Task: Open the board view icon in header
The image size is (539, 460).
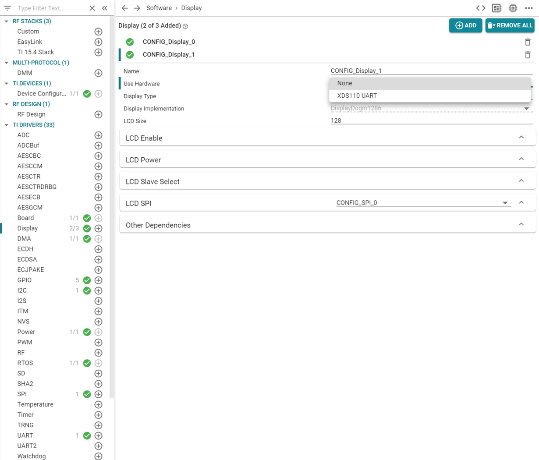Action: tap(496, 8)
